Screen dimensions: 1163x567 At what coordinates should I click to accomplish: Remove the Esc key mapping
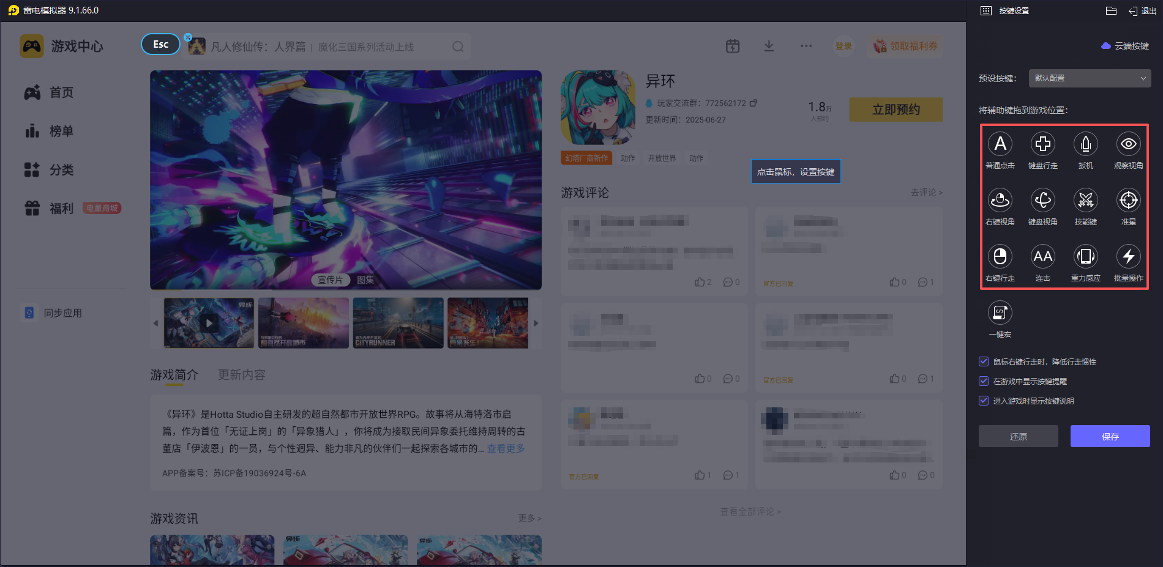point(188,37)
